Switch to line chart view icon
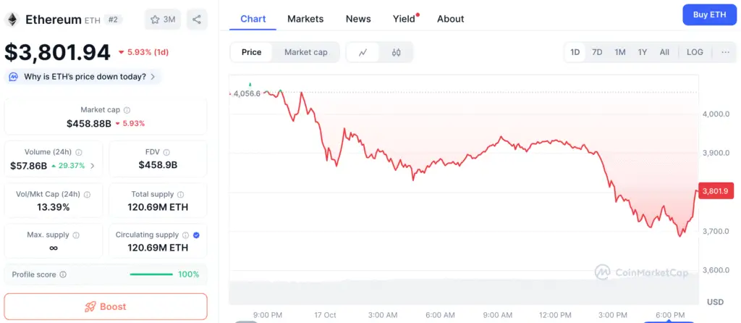Screen dimensions: 741x323 (x=363, y=52)
